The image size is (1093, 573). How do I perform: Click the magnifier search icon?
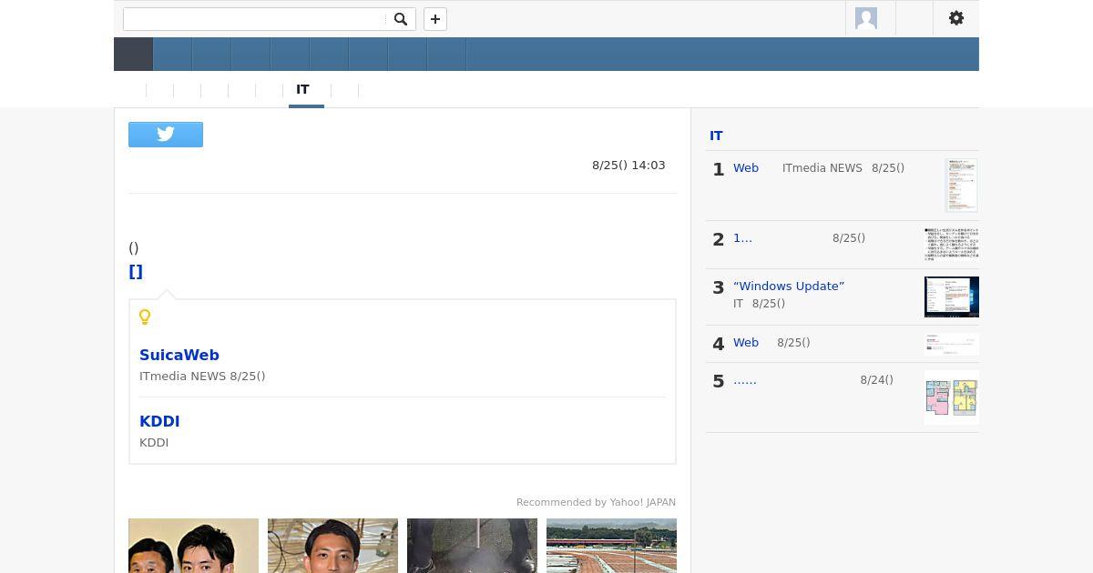(400, 19)
